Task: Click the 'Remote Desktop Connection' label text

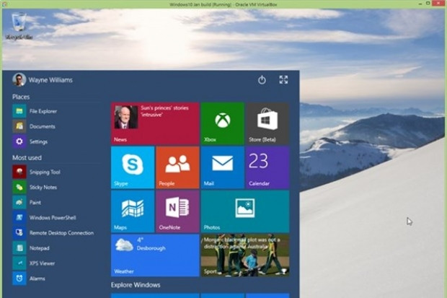Action: [x=61, y=232]
